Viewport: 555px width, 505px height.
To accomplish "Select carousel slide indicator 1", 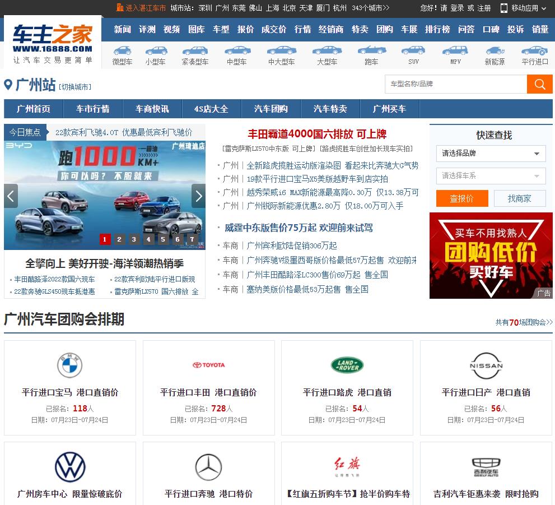I will tap(104, 239).
